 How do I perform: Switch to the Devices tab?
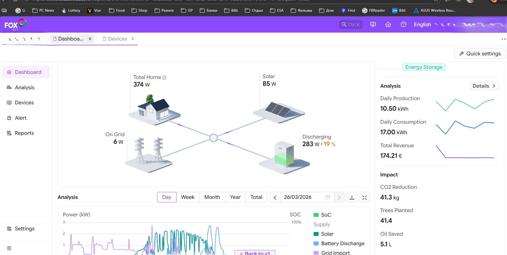coord(117,39)
